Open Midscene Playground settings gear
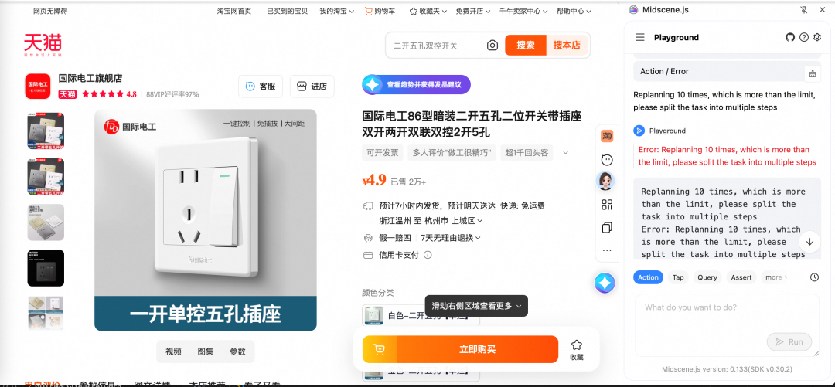835x387 pixels. [817, 37]
